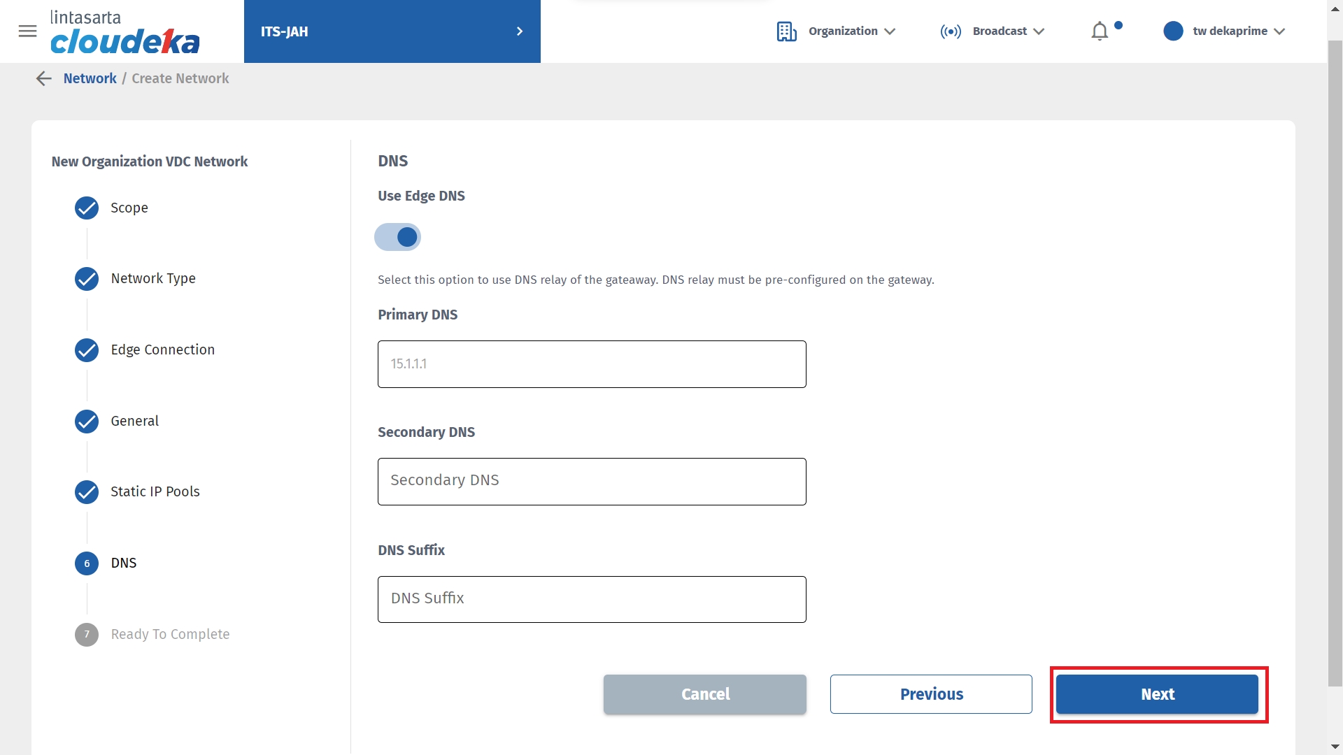
Task: Click the Network breadcrumb link
Action: (90, 79)
